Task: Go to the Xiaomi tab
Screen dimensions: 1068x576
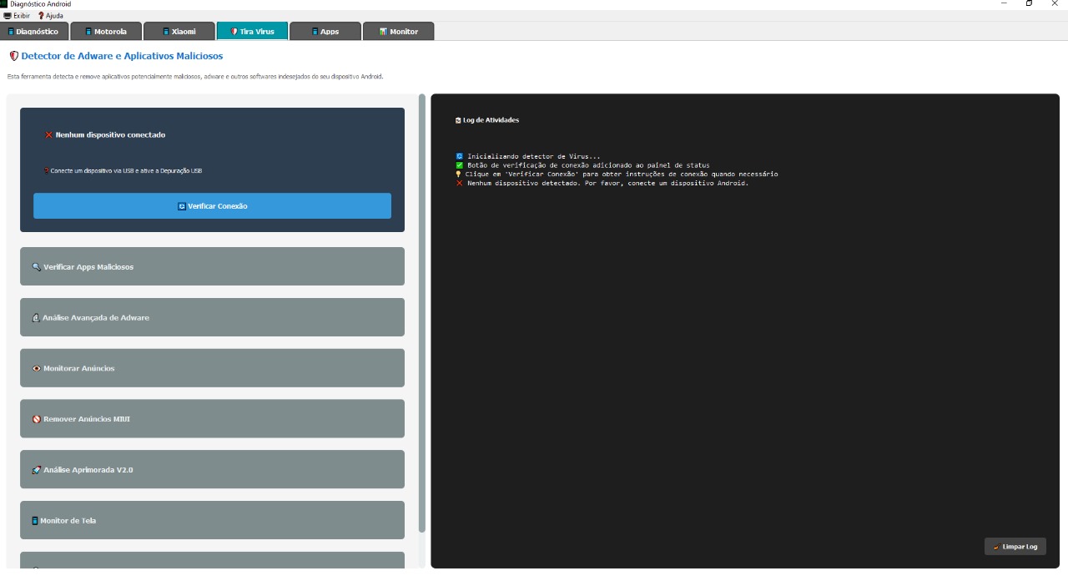Action: coord(179,32)
